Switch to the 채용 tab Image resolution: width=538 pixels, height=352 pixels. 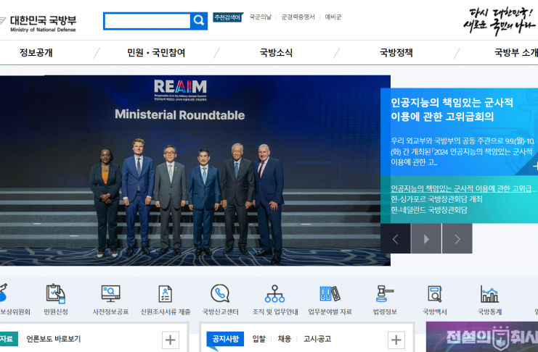point(284,339)
